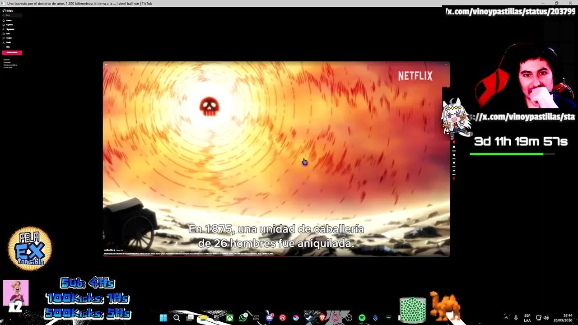Select the TikTok browser tab title
The width and height of the screenshot is (578, 325).
79,3
